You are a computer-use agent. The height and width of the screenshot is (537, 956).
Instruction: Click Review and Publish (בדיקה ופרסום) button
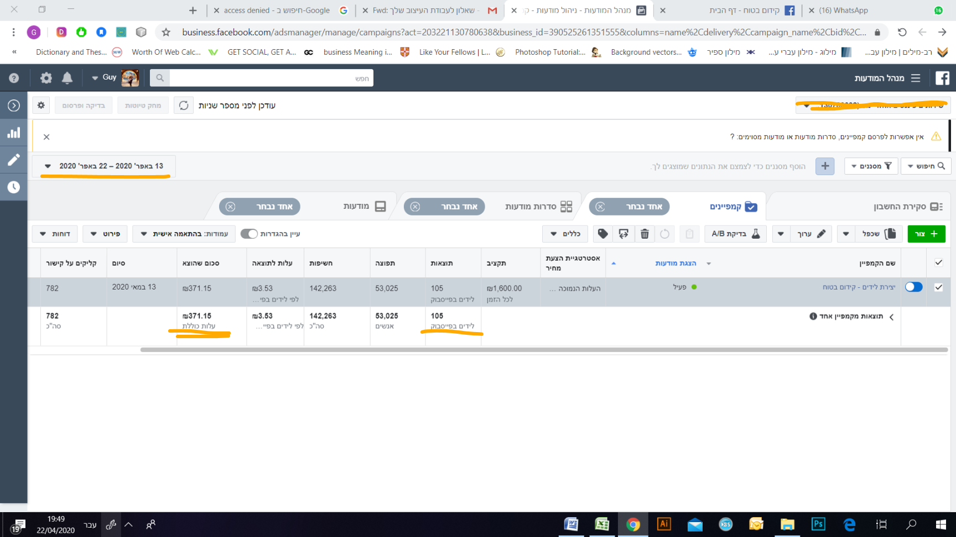[x=83, y=105]
